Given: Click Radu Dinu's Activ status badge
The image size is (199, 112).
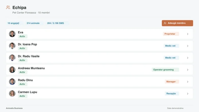Looking at the screenshot, I should (x=22, y=84).
